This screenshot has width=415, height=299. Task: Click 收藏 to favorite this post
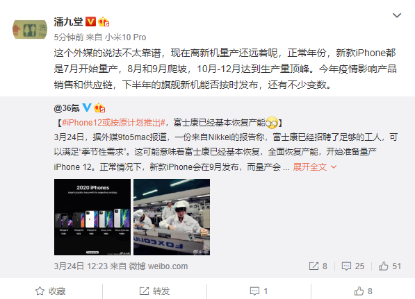[50, 291]
